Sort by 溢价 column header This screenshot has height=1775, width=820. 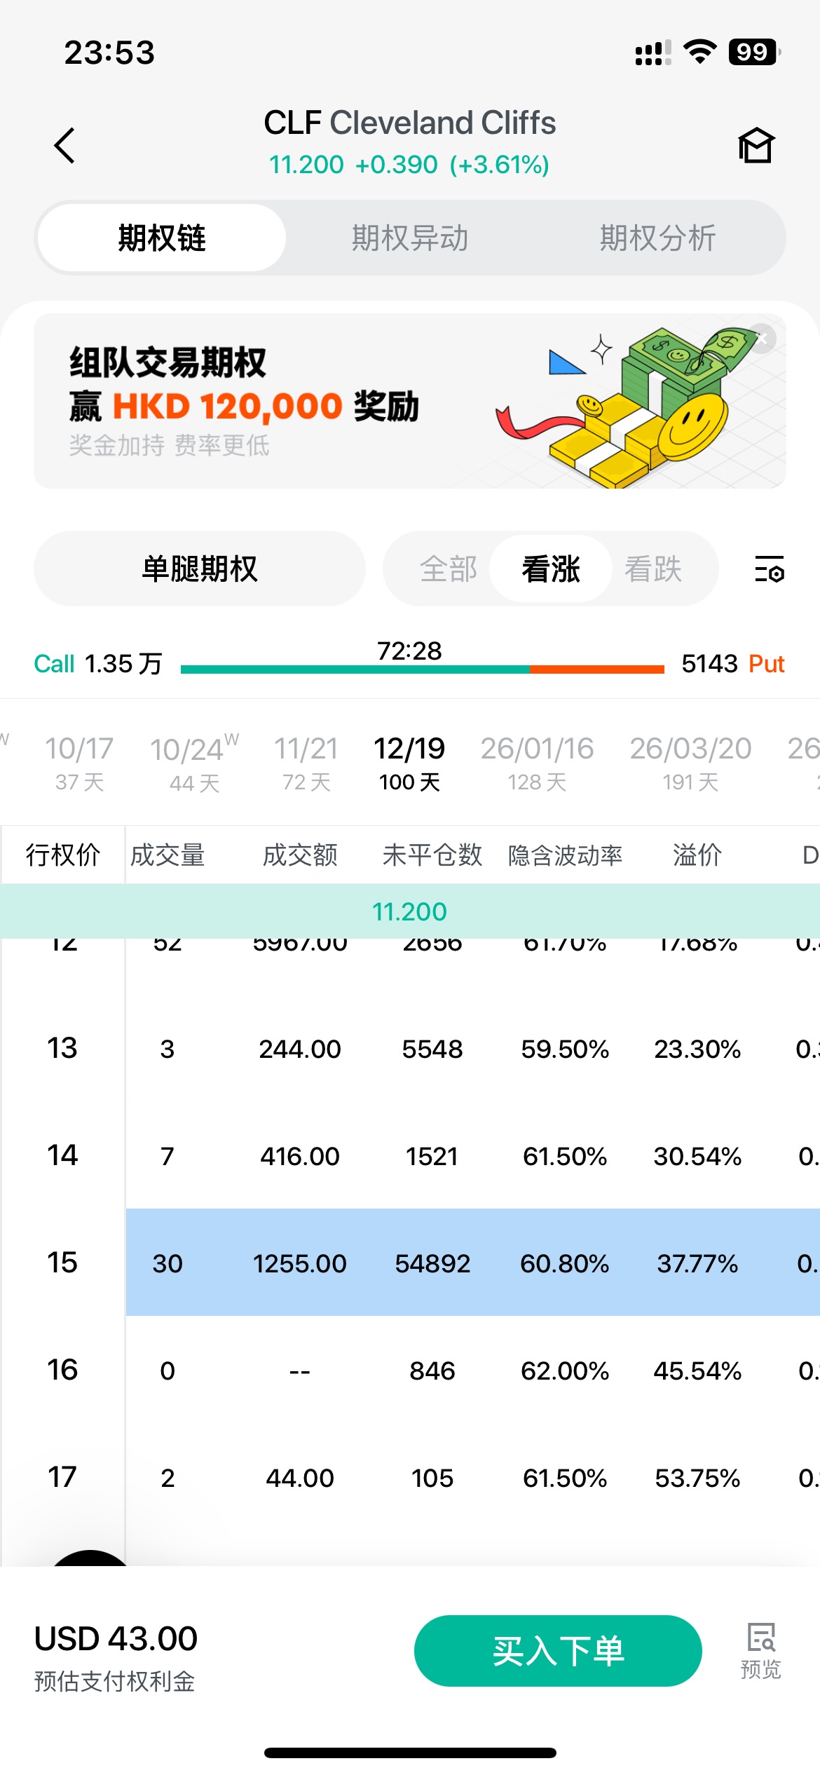(697, 855)
